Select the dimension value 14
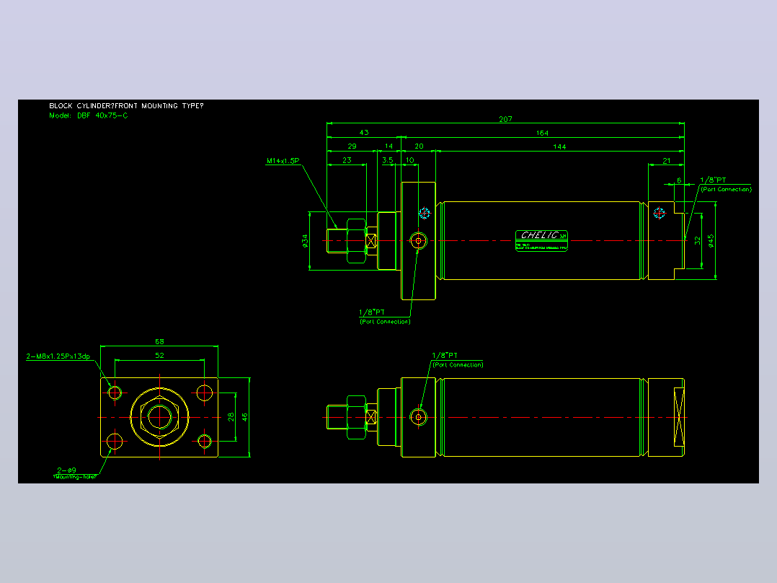 click(x=389, y=146)
